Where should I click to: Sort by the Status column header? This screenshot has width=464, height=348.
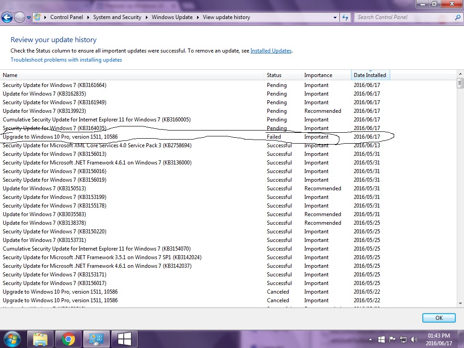[x=283, y=75]
